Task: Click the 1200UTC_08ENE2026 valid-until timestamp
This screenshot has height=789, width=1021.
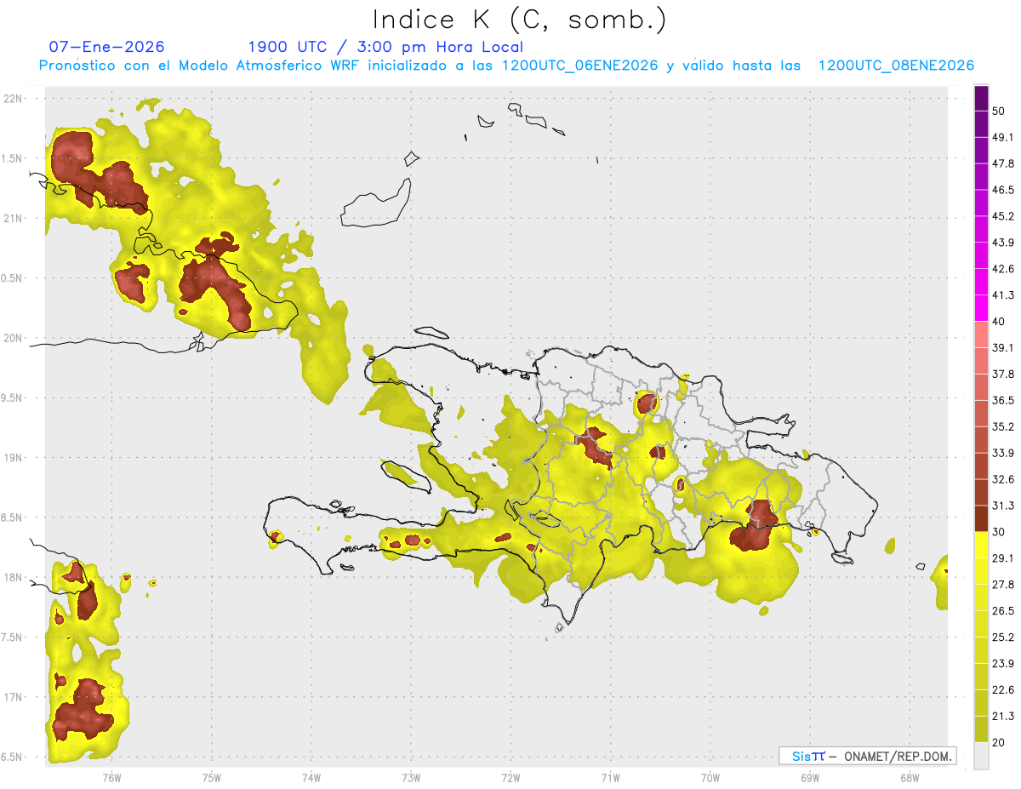Action: point(896,66)
